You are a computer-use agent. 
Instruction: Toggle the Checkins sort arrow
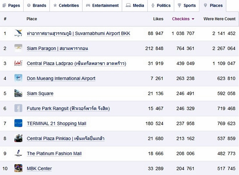tap(193, 19)
